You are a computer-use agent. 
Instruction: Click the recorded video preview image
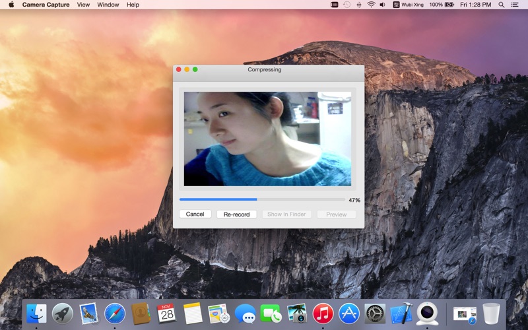click(x=267, y=139)
